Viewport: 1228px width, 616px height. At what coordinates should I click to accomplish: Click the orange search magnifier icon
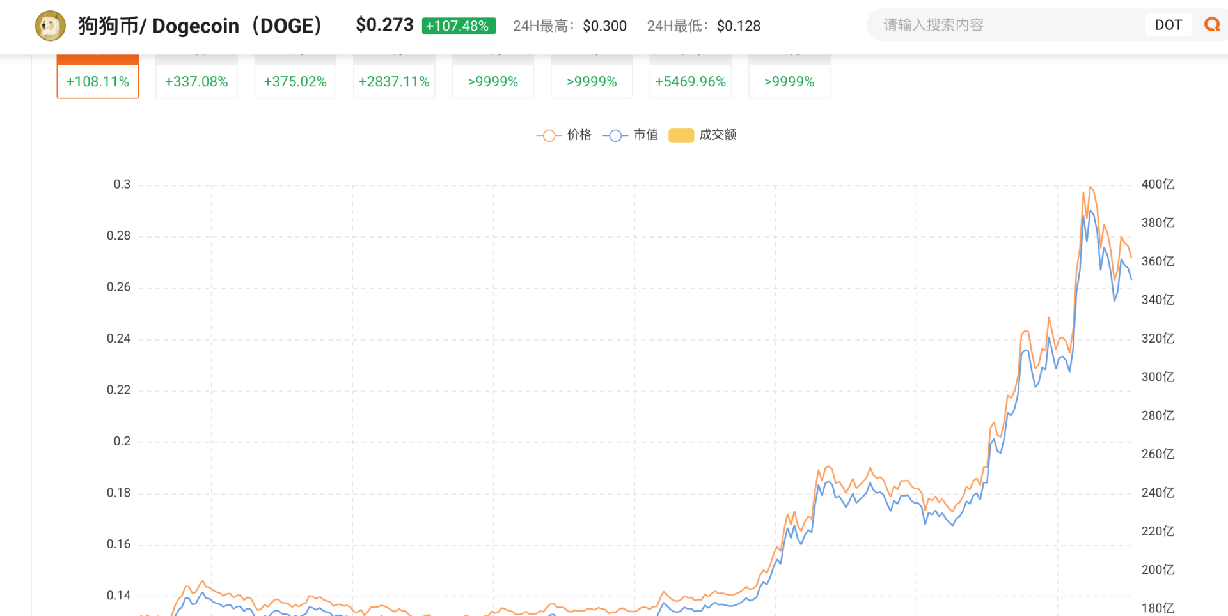[x=1212, y=24]
